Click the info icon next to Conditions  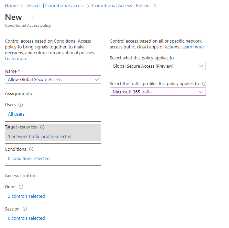31,149
